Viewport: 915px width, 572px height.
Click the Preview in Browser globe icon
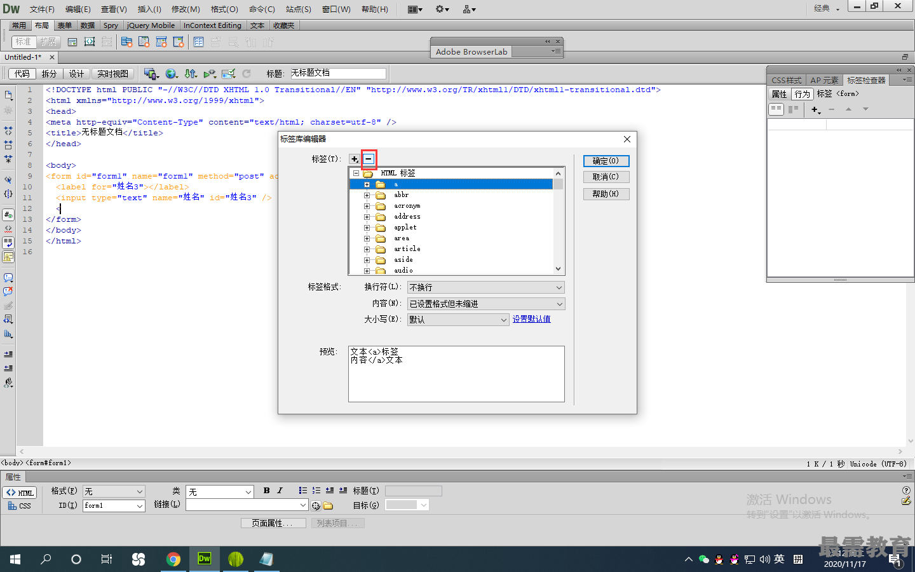pos(172,74)
